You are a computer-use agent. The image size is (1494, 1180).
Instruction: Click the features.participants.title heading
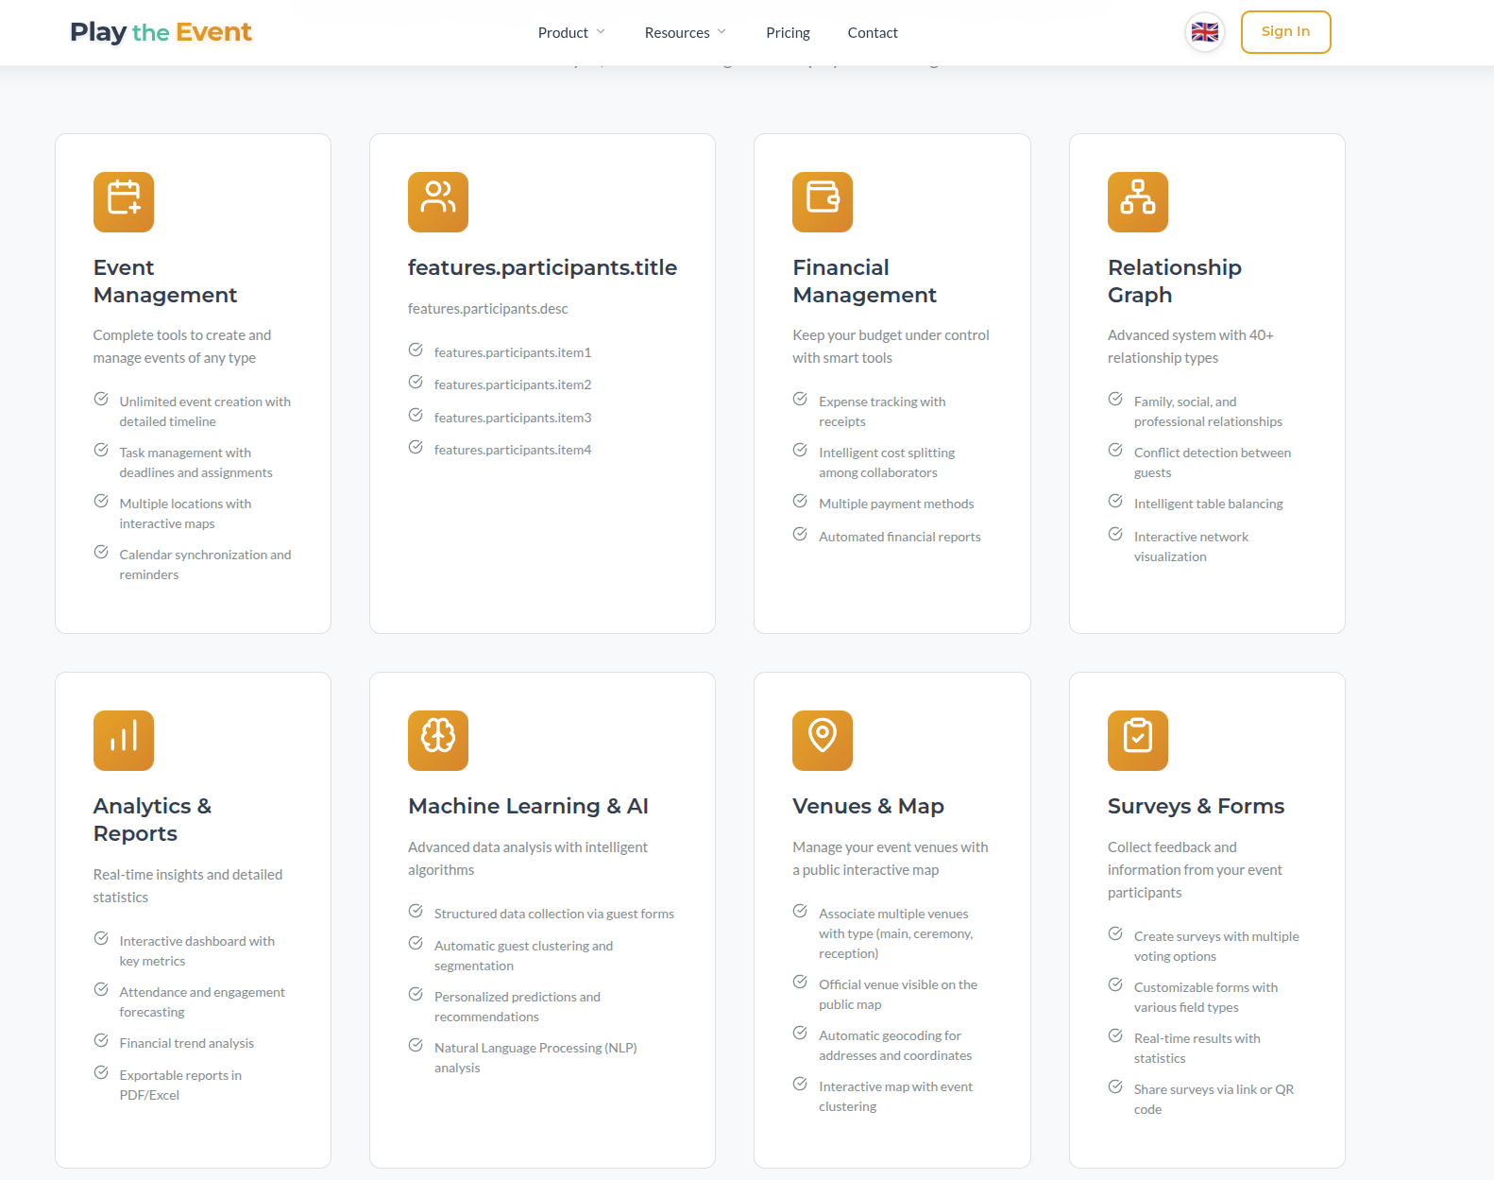[542, 267]
